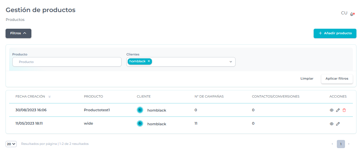Screen dimensions: 362x153
Task: Click homblack avatar in wide row
Action: pos(140,124)
